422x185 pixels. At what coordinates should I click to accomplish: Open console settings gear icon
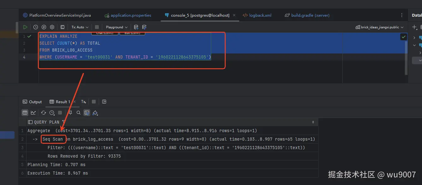pyautogui.click(x=52, y=27)
